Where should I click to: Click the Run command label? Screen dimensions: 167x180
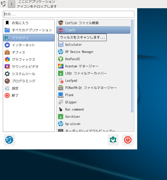pos(74,109)
